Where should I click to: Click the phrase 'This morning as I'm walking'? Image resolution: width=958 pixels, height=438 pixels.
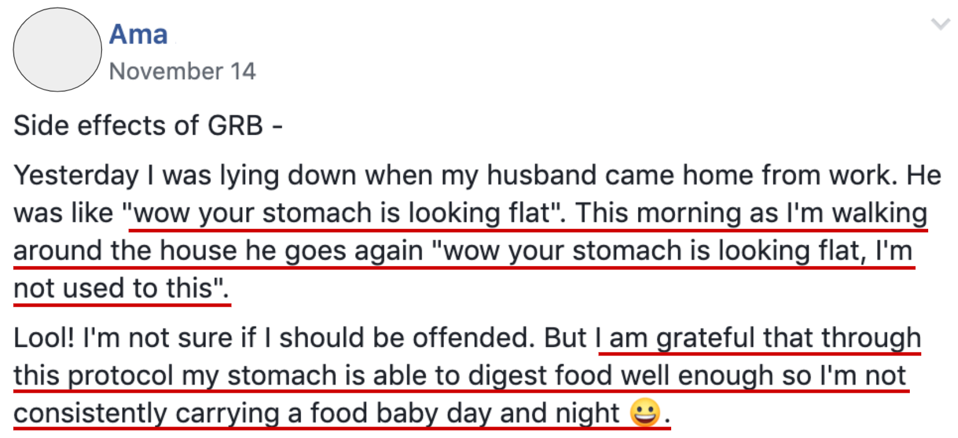click(751, 213)
